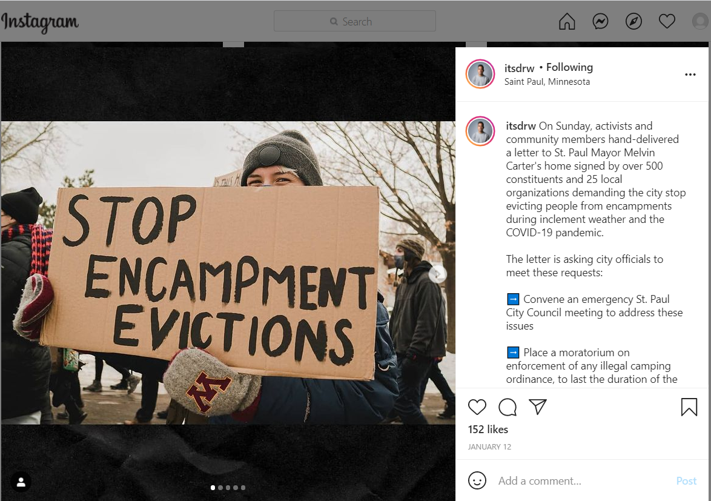The height and width of the screenshot is (501, 711).
Task: Open the Messenger direct messages icon
Action: point(600,21)
